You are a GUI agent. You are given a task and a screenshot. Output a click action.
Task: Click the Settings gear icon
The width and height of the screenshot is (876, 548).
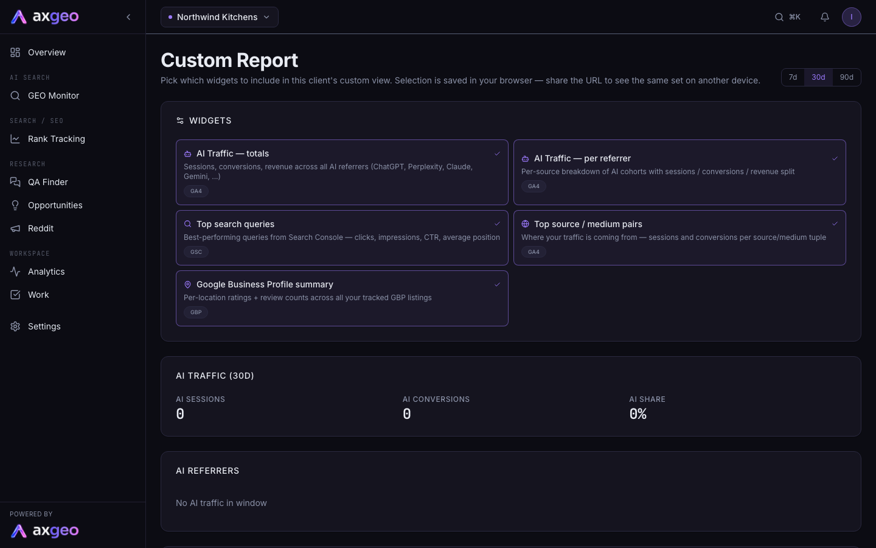pyautogui.click(x=15, y=326)
